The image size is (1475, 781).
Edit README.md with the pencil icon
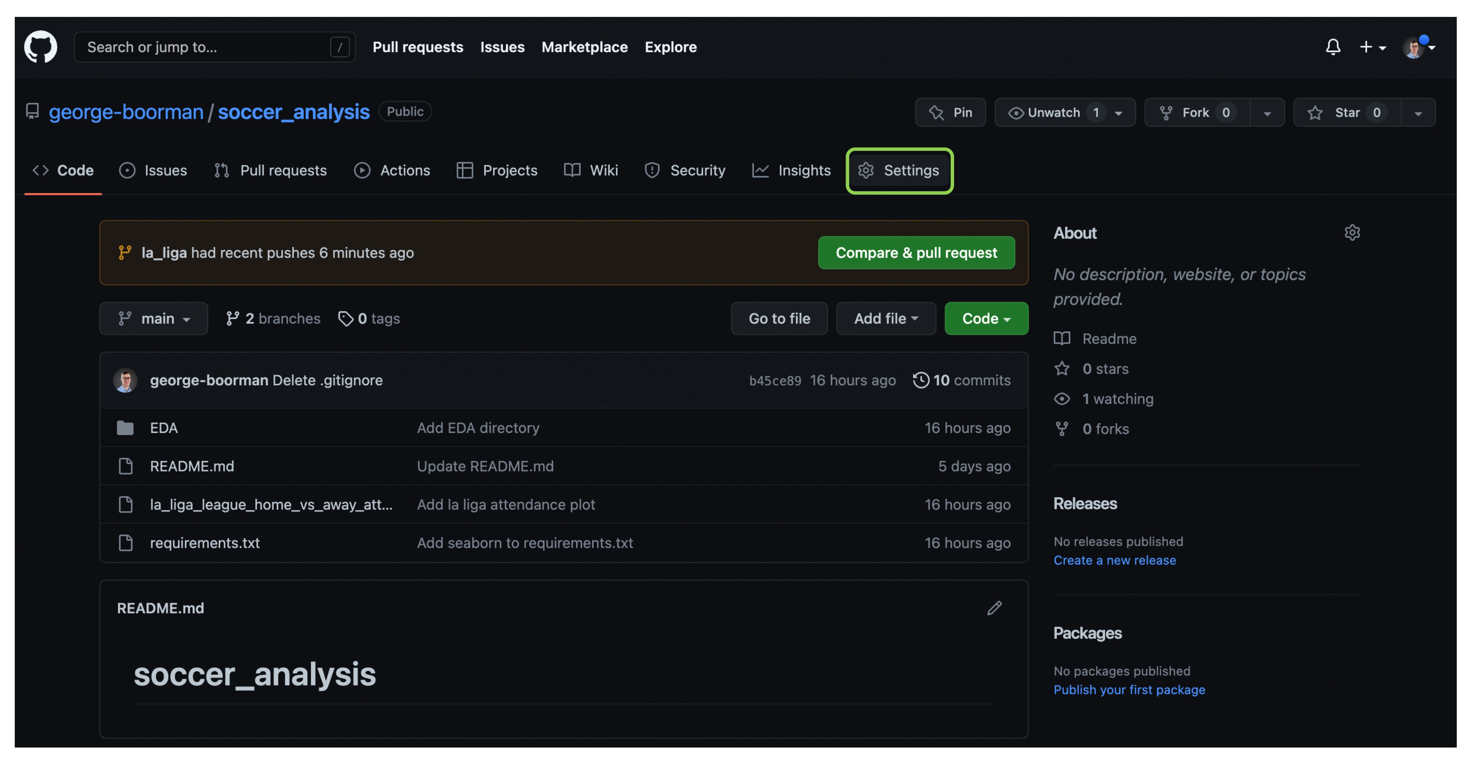(x=995, y=608)
